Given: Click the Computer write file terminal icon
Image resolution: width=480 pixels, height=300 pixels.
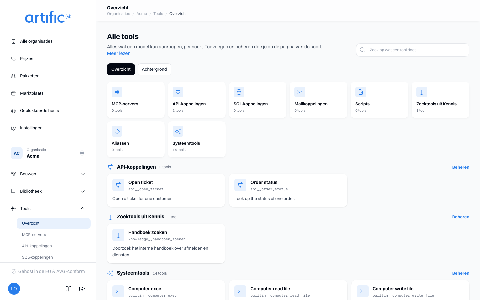Looking at the screenshot, I should click(363, 291).
